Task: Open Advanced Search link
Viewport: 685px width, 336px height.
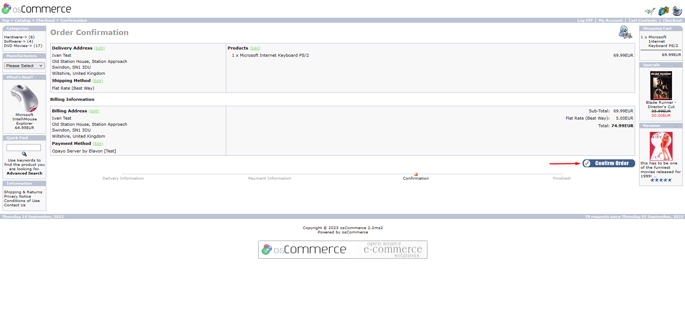Action: pos(24,173)
